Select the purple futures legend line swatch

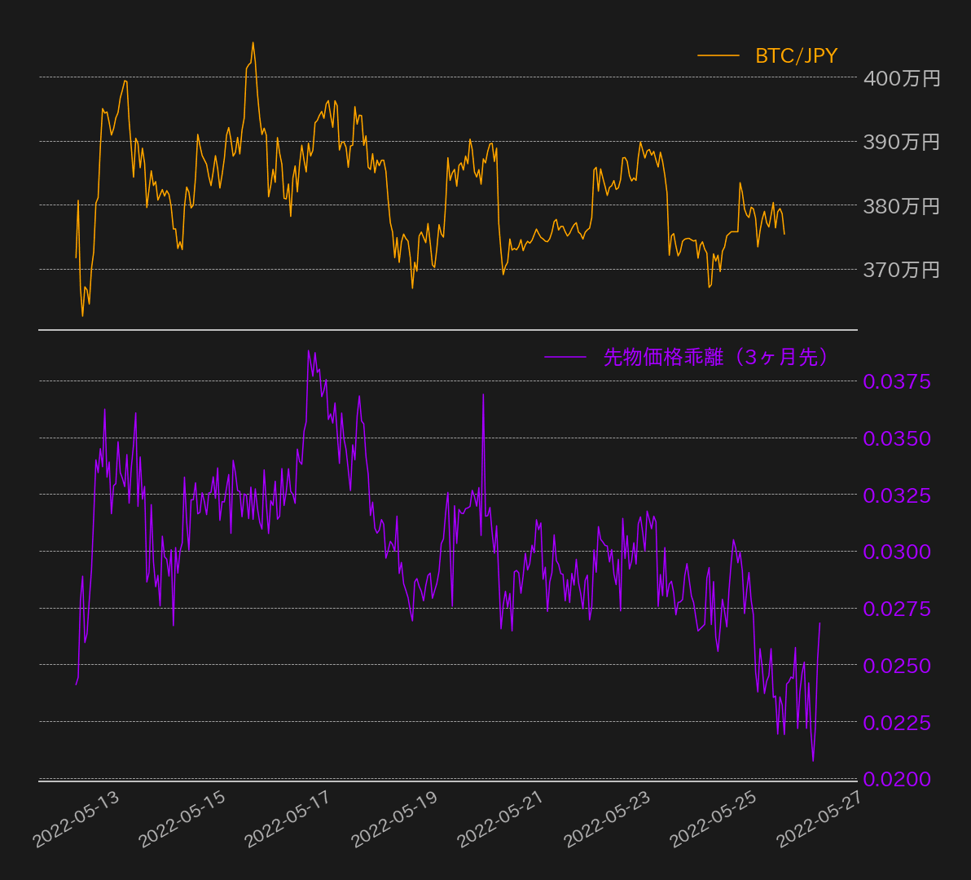(565, 357)
